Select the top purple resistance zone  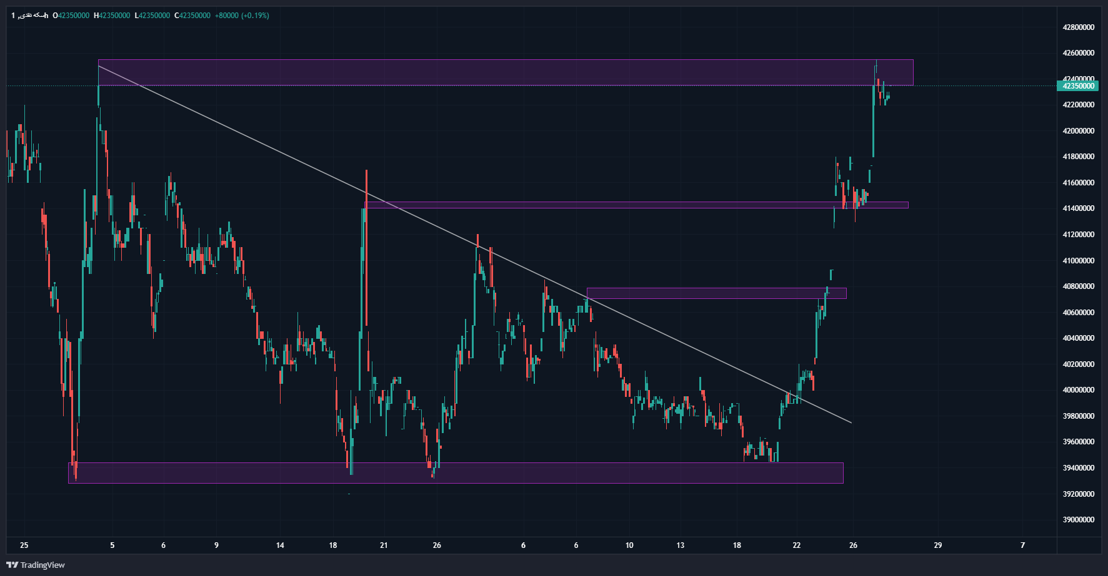[x=500, y=72]
